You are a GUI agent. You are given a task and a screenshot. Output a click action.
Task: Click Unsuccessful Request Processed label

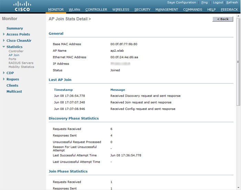[77, 142]
